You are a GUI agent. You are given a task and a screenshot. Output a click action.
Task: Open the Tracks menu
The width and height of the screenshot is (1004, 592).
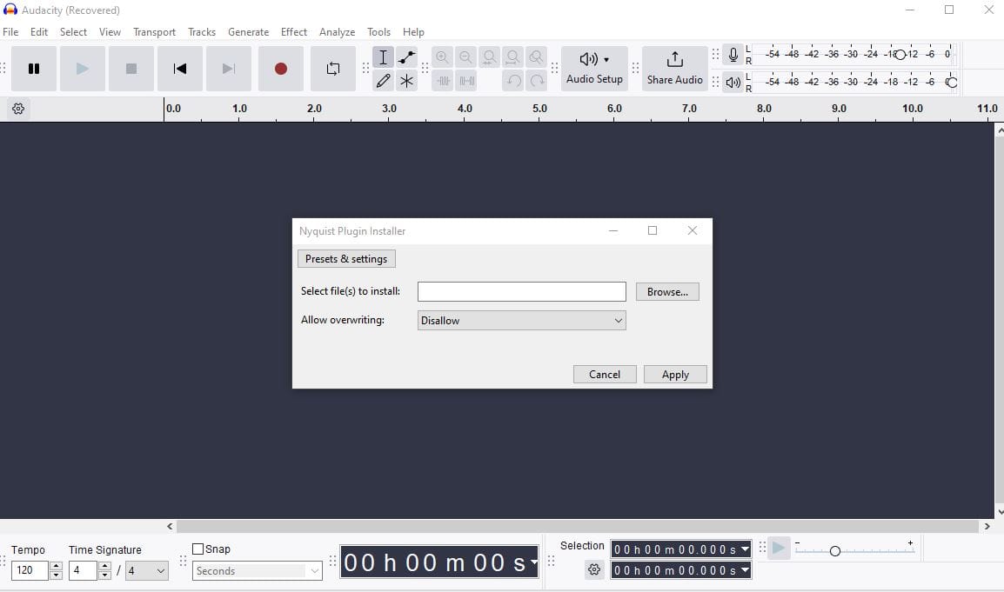pos(202,32)
